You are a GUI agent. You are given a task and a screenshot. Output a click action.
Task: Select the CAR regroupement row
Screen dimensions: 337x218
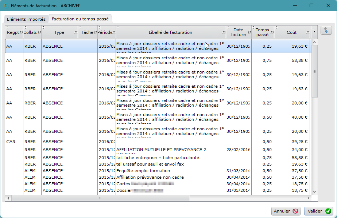pos(158,142)
